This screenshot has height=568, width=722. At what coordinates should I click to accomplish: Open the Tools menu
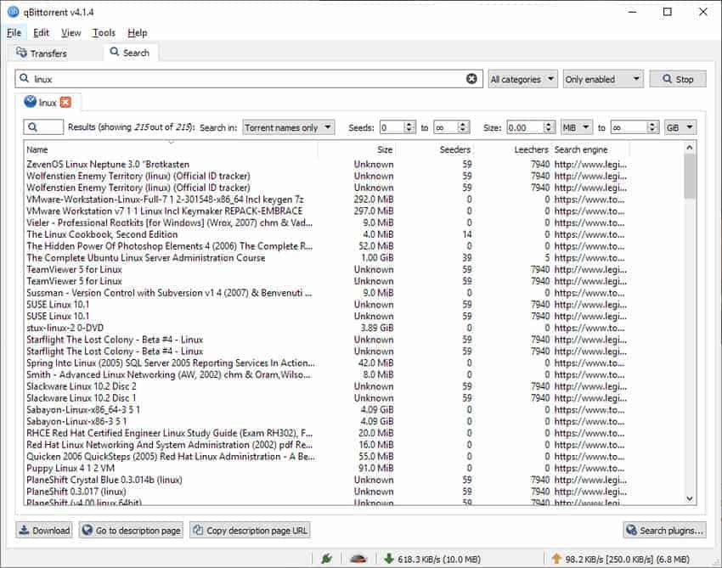click(x=104, y=32)
